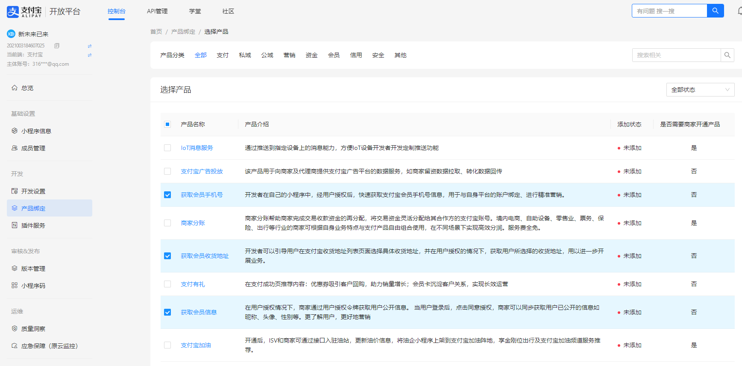Screen dimensions: 742x366
Task: Check the 支付宝广告投放 row checkbox
Action: click(167, 171)
